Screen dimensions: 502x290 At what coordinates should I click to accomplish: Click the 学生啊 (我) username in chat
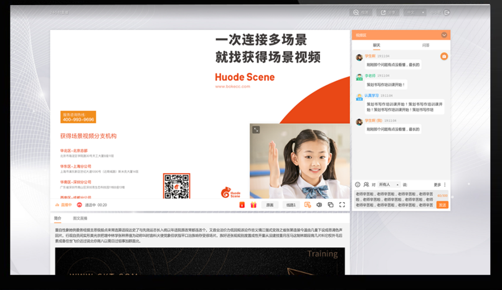coord(373,121)
